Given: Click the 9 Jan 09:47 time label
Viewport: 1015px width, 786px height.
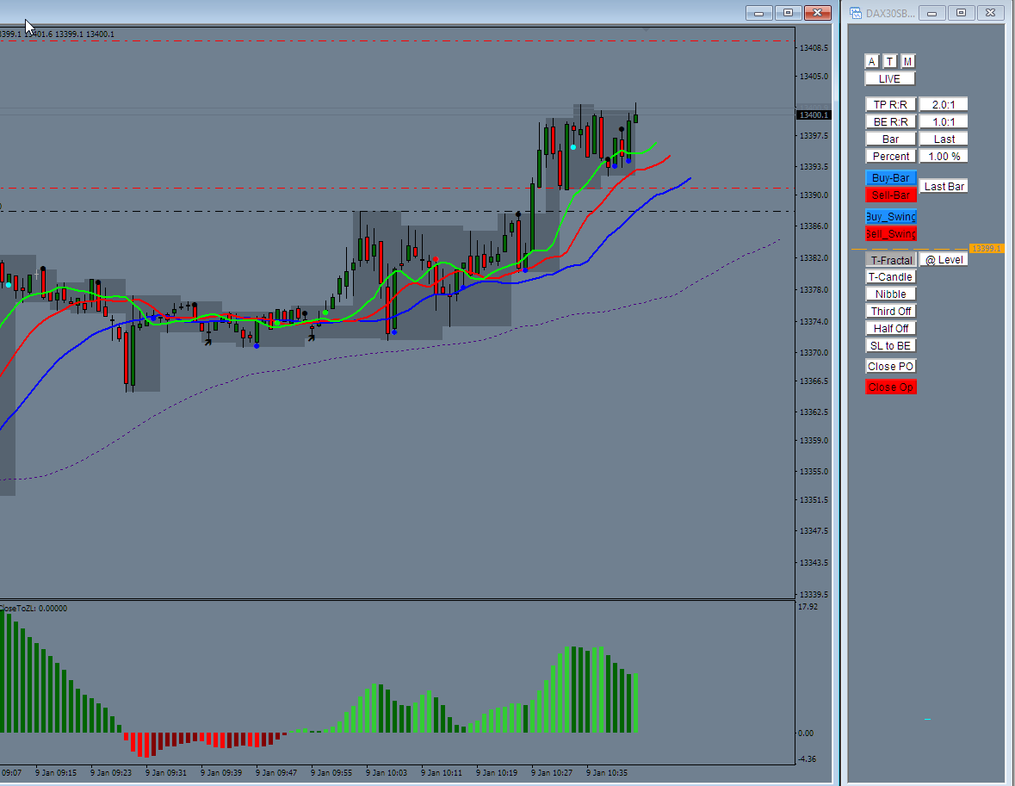Looking at the screenshot, I should pos(276,772).
